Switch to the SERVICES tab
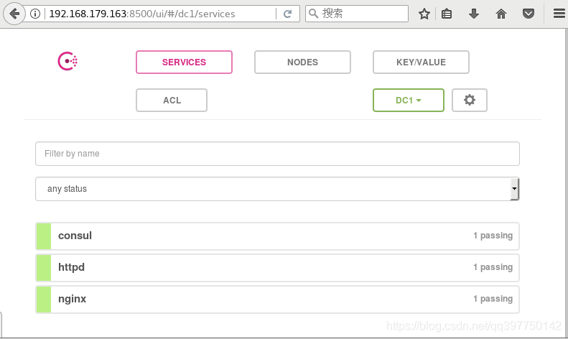Image resolution: width=568 pixels, height=339 pixels. [184, 62]
